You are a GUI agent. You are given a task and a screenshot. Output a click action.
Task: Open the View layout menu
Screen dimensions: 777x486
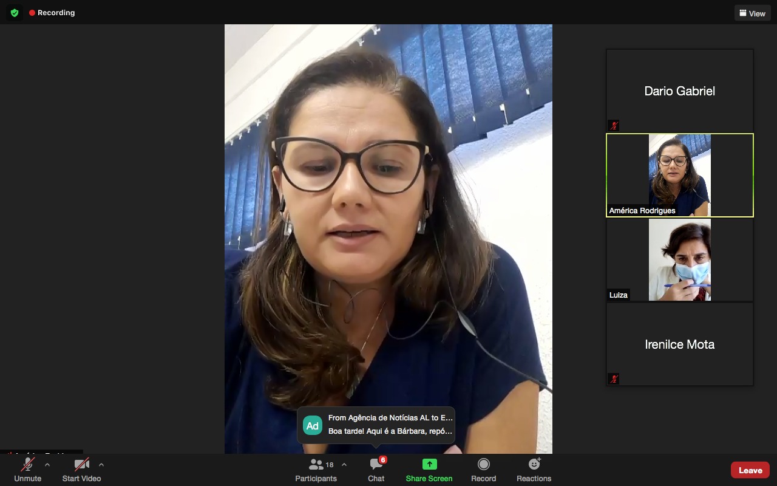tap(752, 13)
